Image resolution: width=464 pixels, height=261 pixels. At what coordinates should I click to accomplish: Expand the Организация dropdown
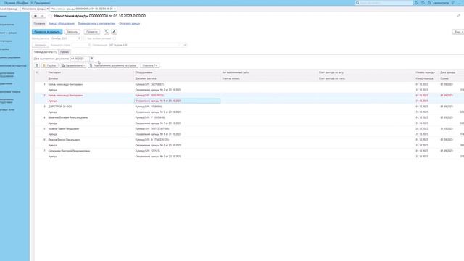click(x=185, y=45)
